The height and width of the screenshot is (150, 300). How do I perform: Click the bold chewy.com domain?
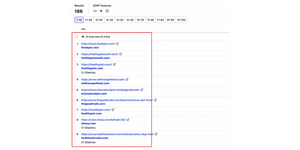(x=88, y=123)
